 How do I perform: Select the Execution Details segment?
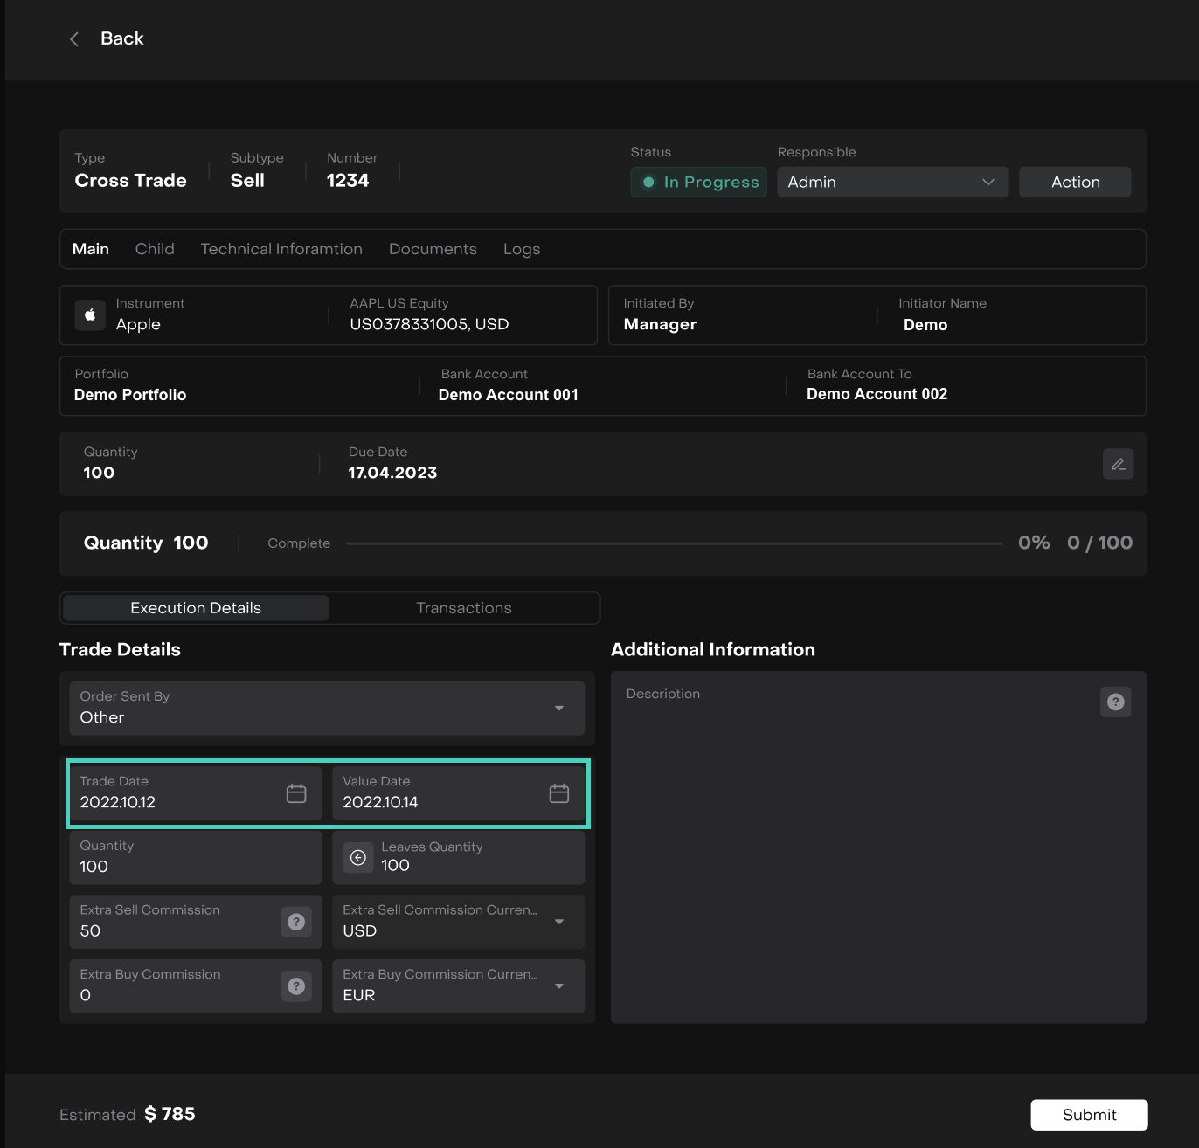pyautogui.click(x=196, y=608)
